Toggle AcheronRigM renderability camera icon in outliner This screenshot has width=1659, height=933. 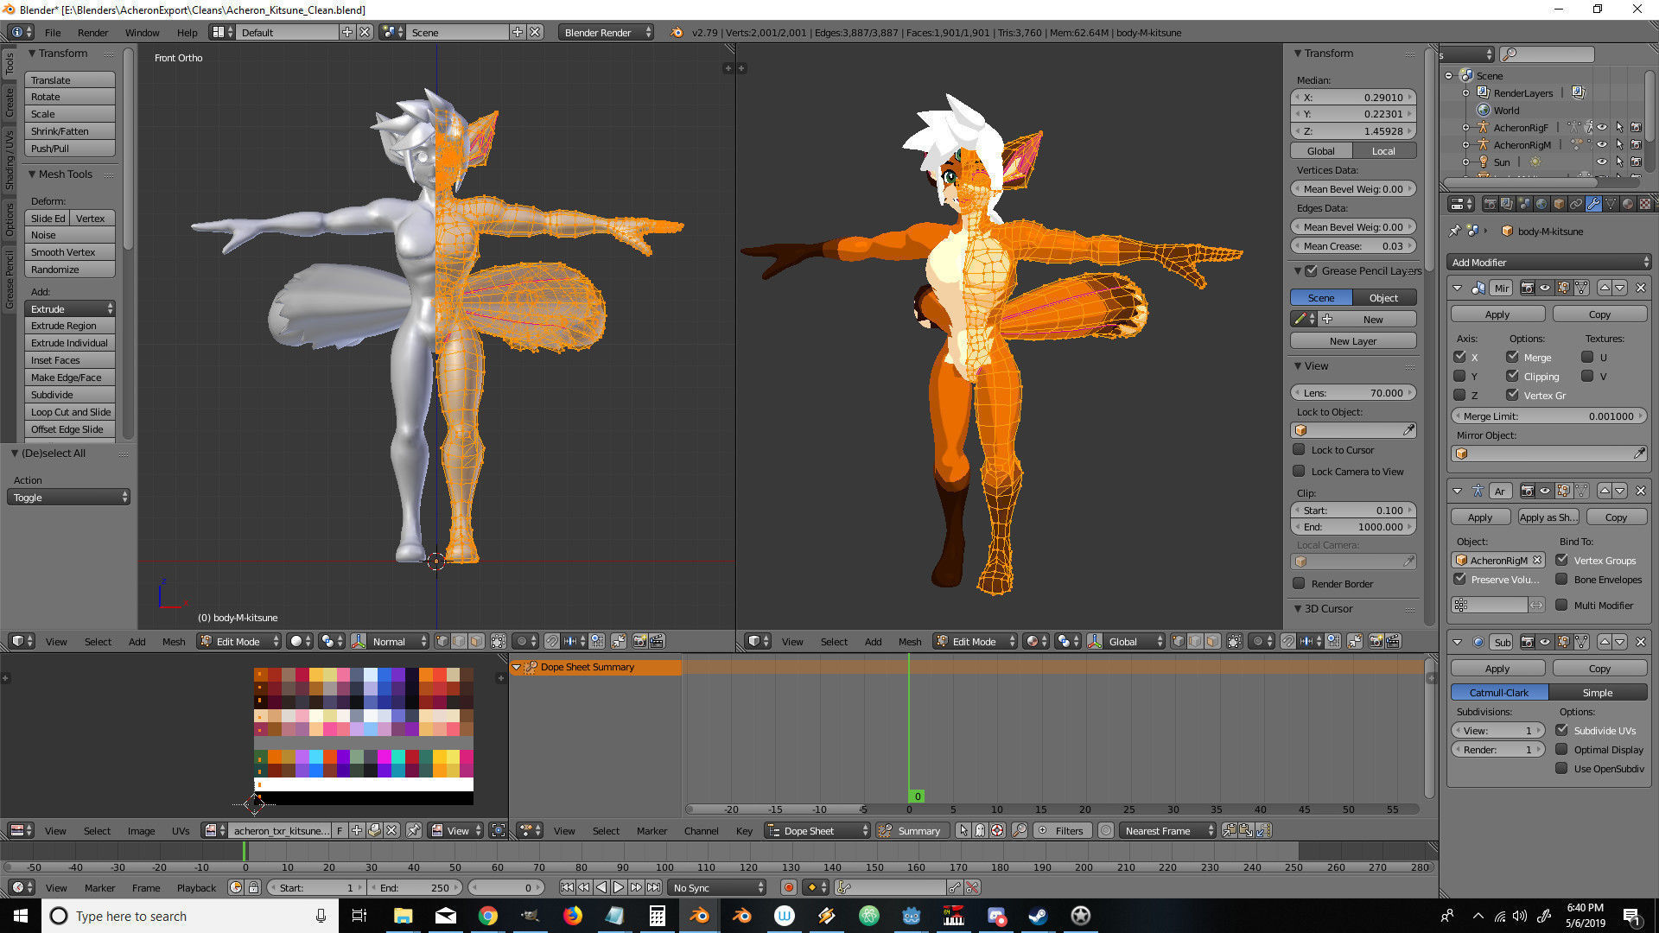[x=1636, y=144]
